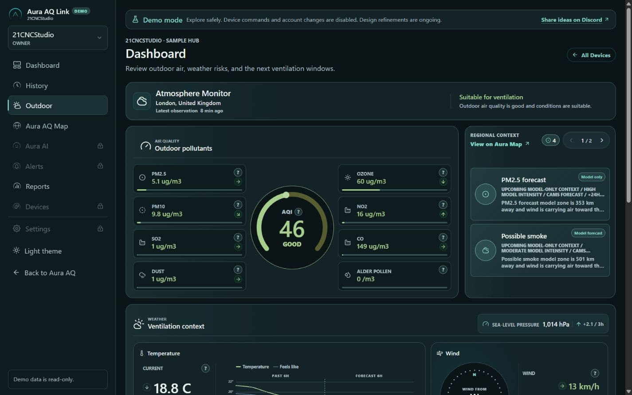Click the NO2 help question mark
The width and height of the screenshot is (632, 395).
pyautogui.click(x=443, y=205)
